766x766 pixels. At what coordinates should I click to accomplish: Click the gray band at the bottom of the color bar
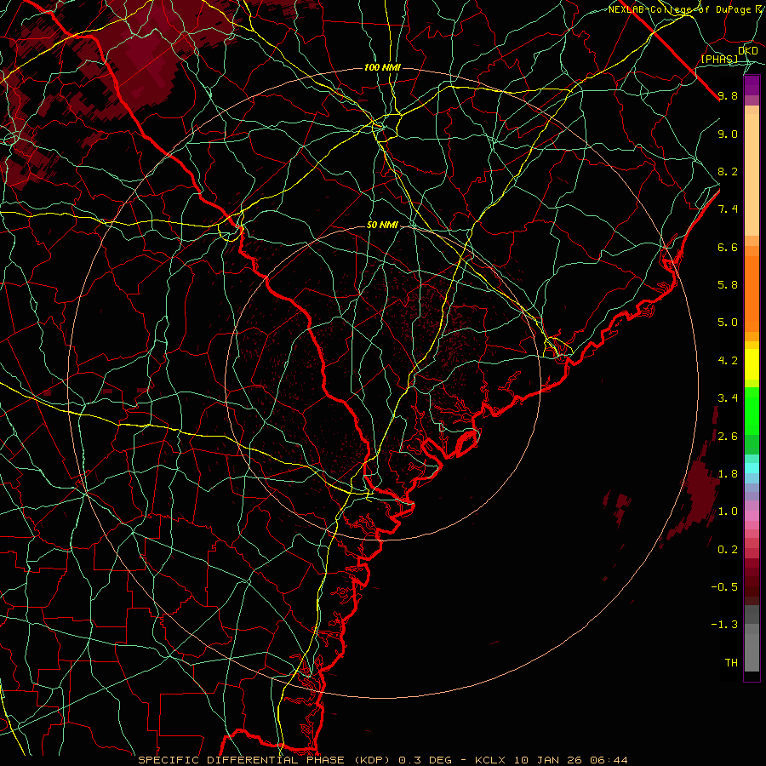(752, 639)
